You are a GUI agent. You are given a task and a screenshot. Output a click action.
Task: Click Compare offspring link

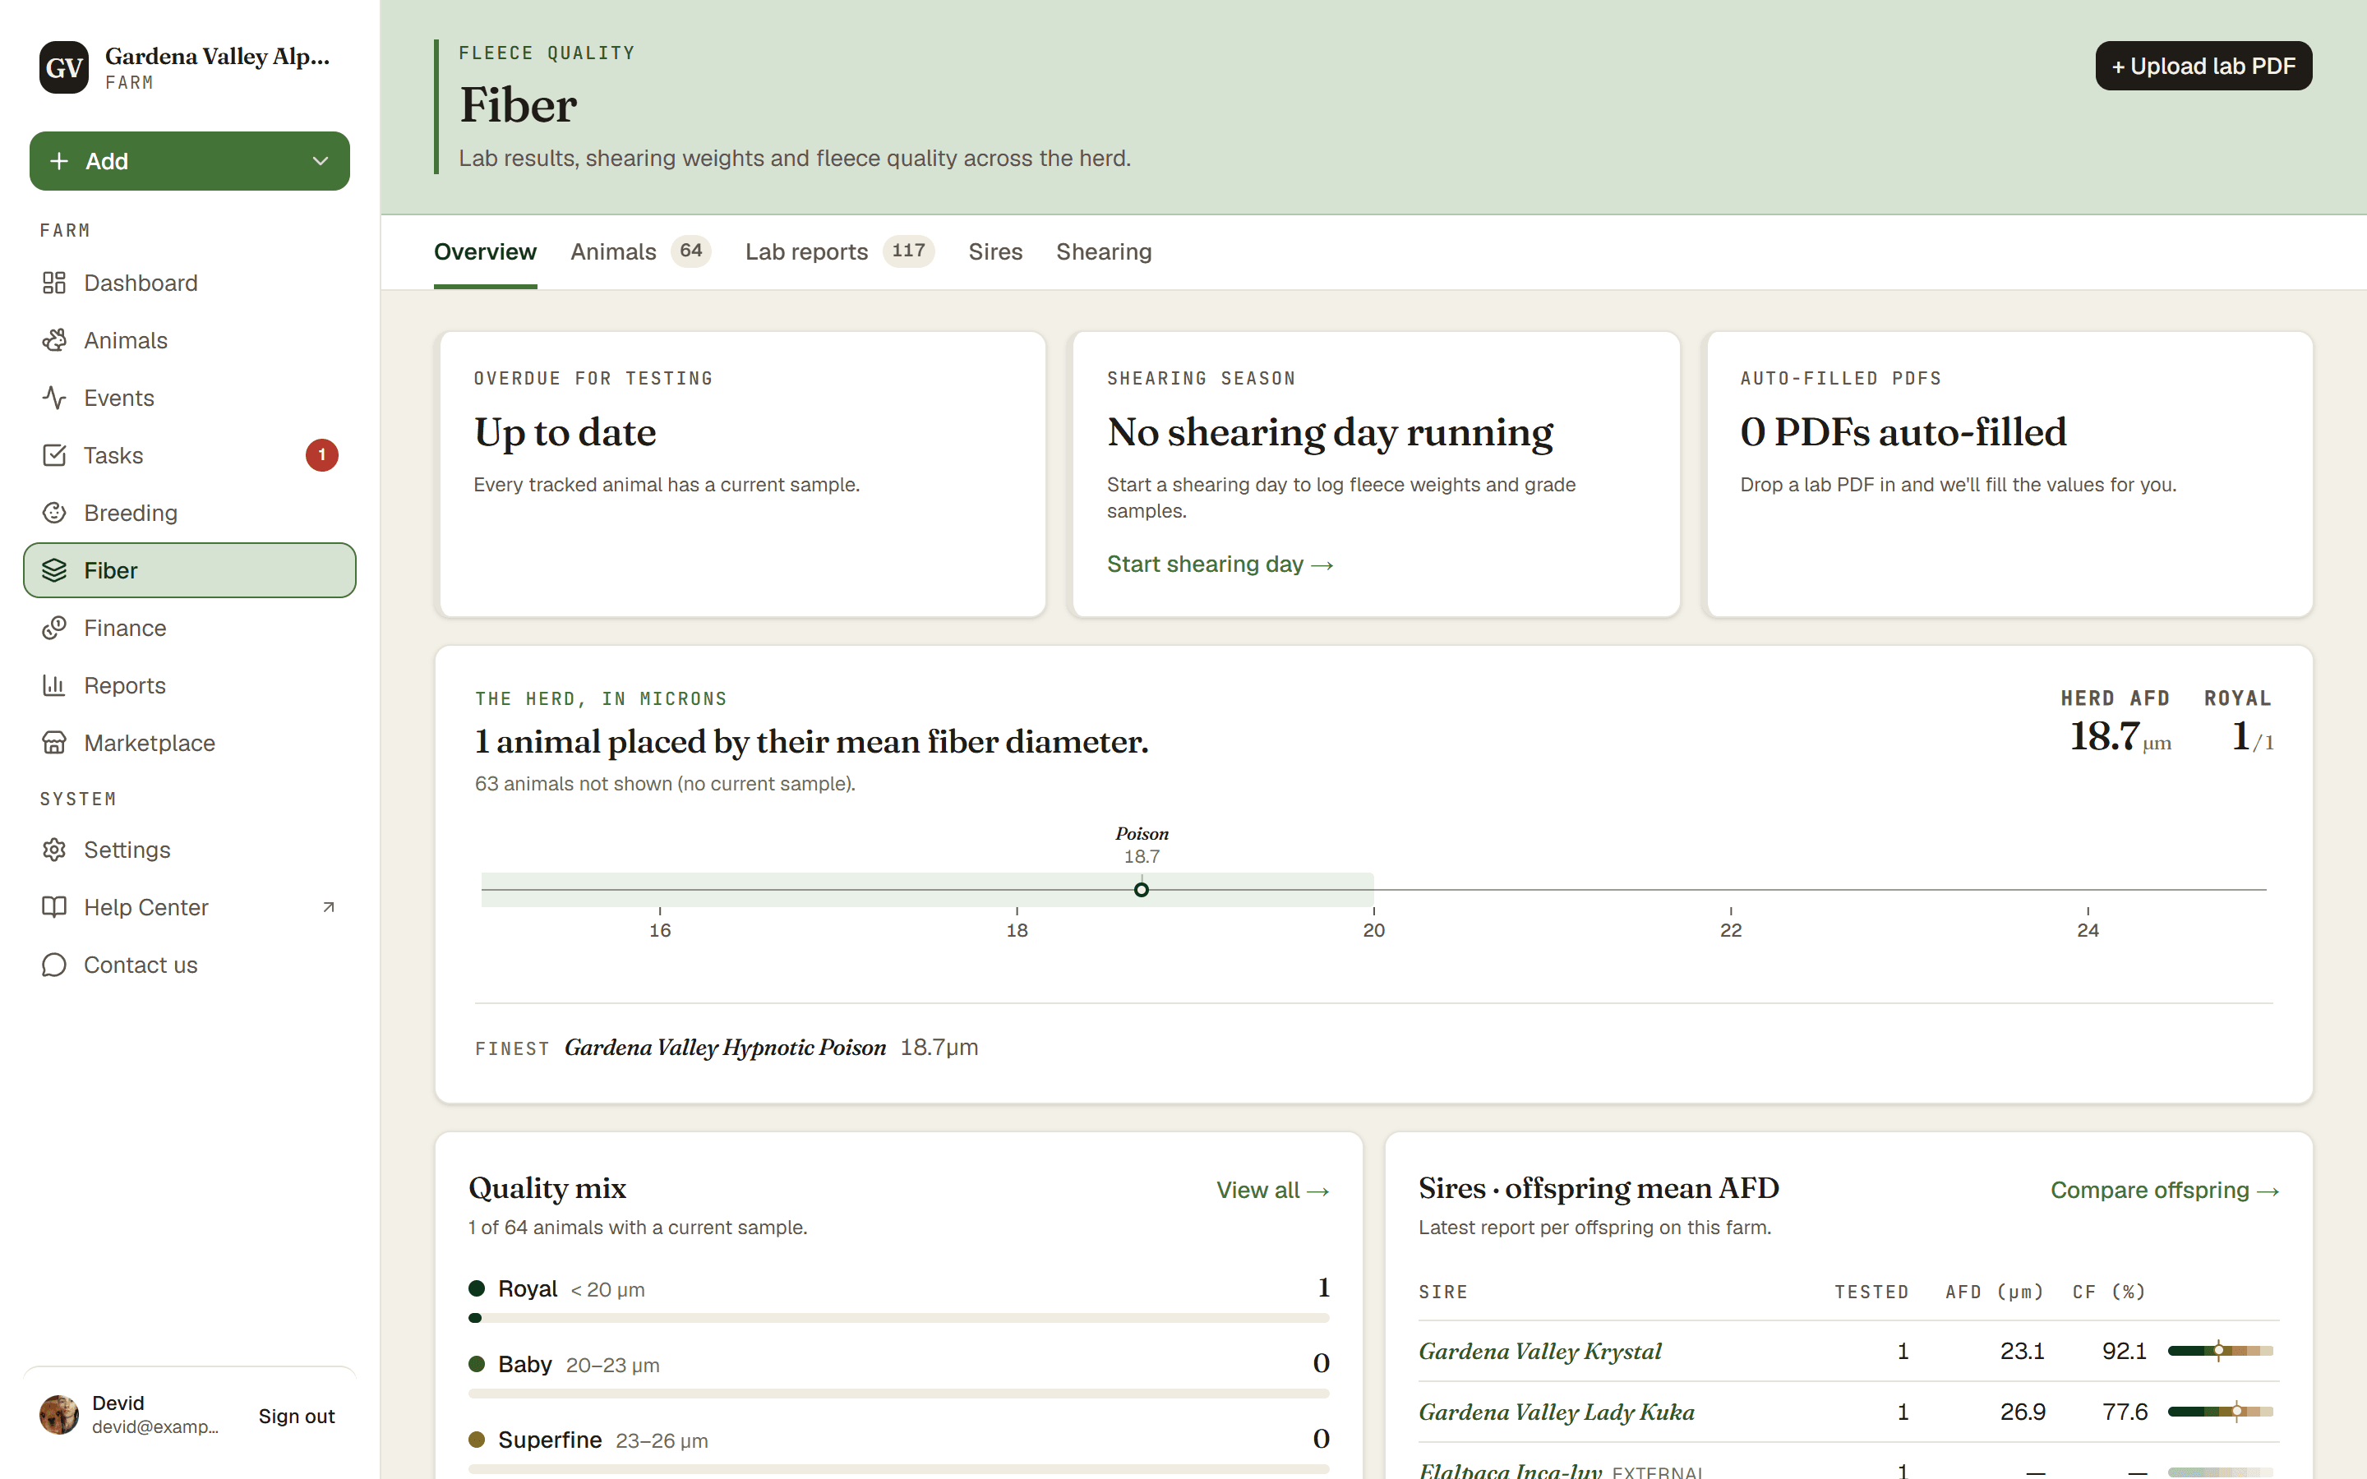(2165, 1191)
